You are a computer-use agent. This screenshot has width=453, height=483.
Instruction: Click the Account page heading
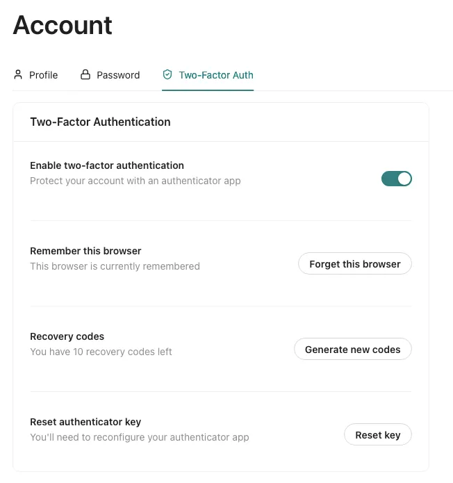tap(63, 26)
